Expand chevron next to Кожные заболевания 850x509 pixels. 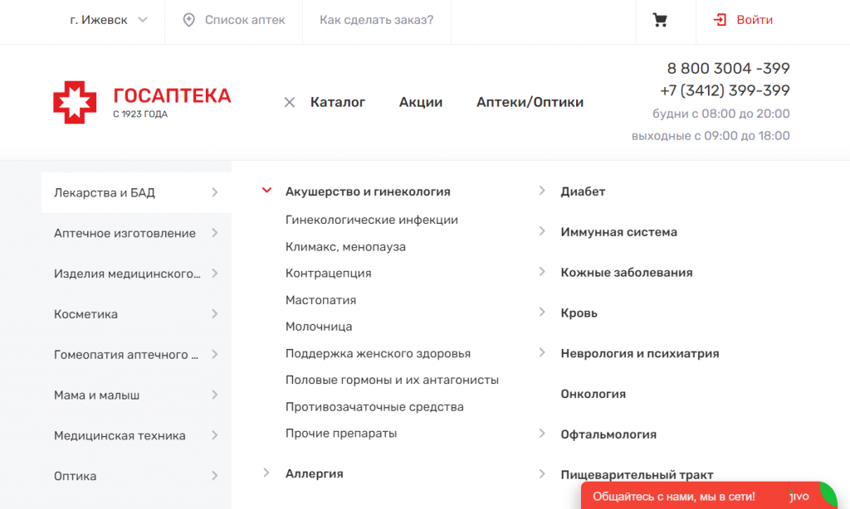point(541,272)
